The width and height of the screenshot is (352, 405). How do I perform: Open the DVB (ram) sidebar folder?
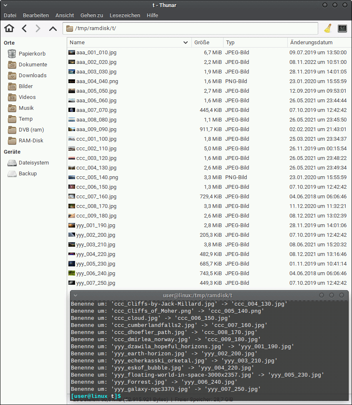pos(26,130)
